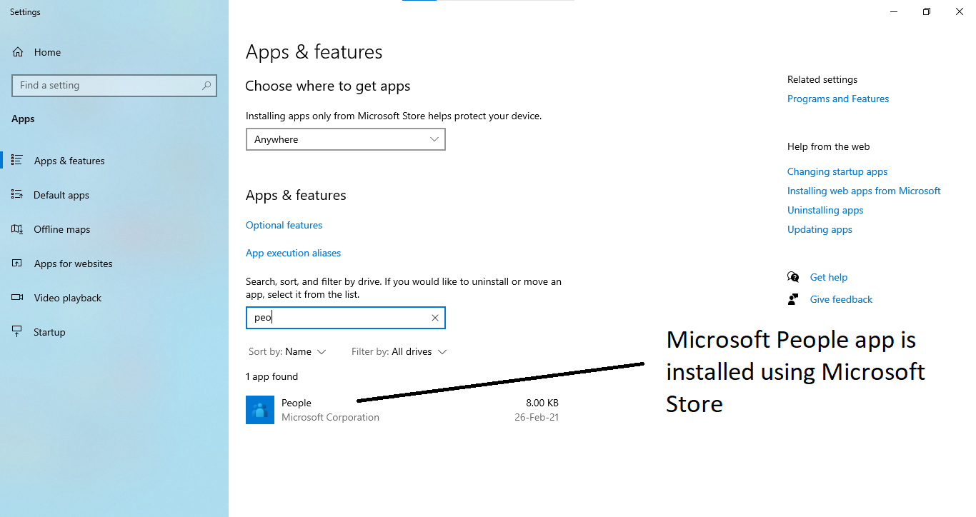The width and height of the screenshot is (976, 517).
Task: Open the Filter by All drives dropdown
Action: (x=399, y=351)
